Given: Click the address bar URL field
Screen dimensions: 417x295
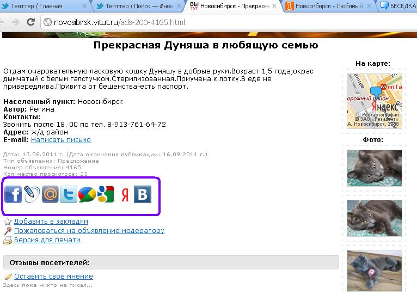Looking at the screenshot, I should pos(229,22).
